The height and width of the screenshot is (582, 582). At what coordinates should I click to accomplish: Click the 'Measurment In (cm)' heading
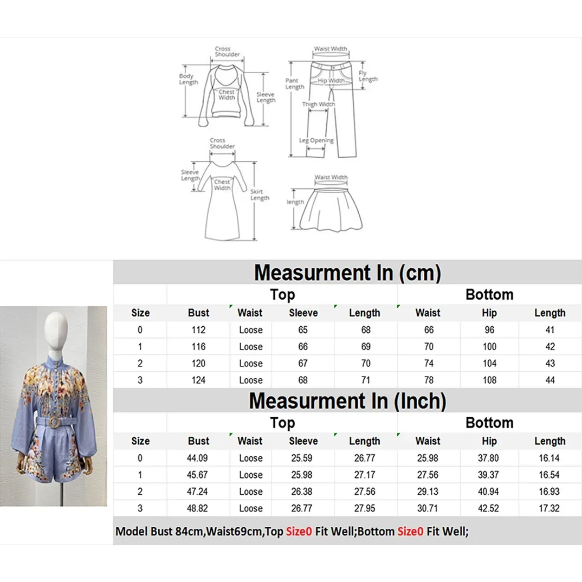(x=347, y=273)
